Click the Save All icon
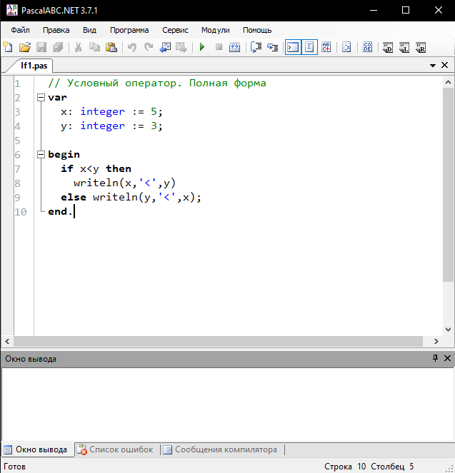455x473 pixels. pyautogui.click(x=58, y=47)
